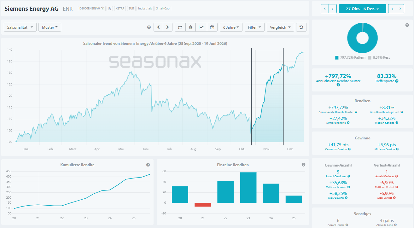The height and width of the screenshot is (228, 414).
Task: Click the line chart toolbar icon
Action: [x=201, y=27]
